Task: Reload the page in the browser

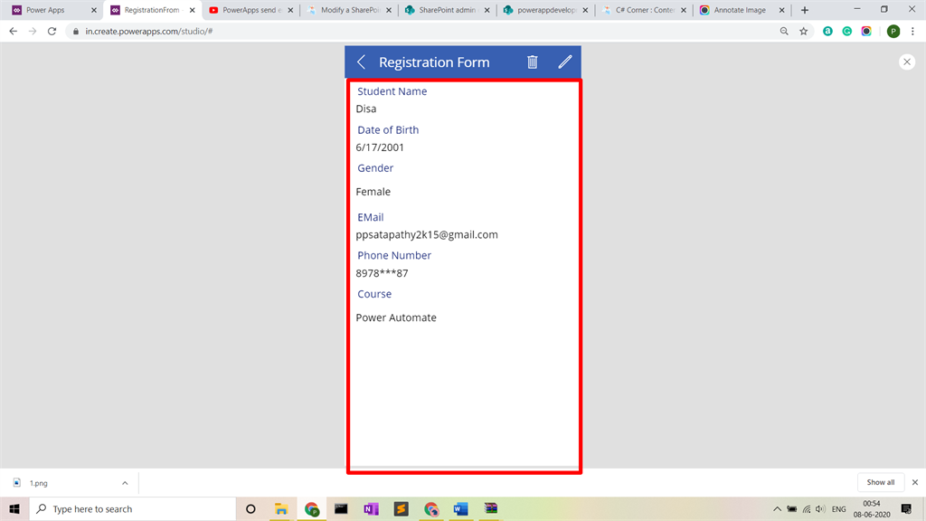Action: pyautogui.click(x=52, y=30)
